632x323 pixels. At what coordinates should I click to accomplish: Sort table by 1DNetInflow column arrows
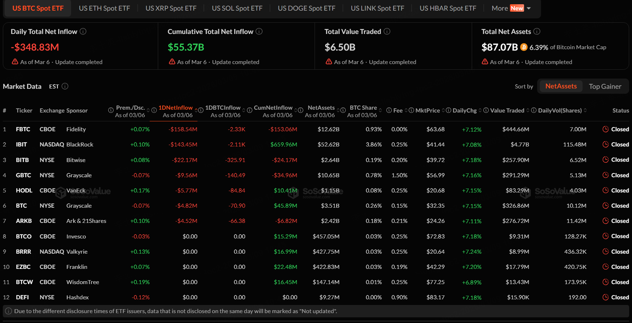point(196,110)
